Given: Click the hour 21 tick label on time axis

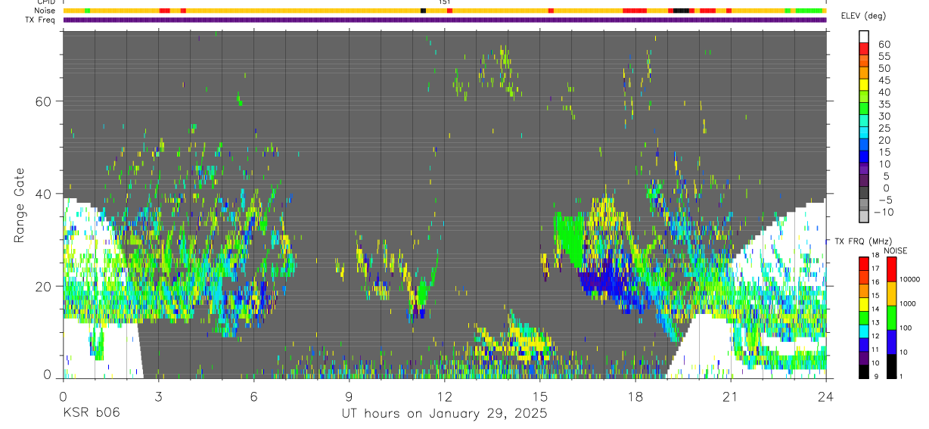Looking at the screenshot, I should point(730,396).
